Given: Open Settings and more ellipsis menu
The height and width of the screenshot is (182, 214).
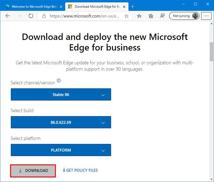Looking at the screenshot, I should click(206, 16).
